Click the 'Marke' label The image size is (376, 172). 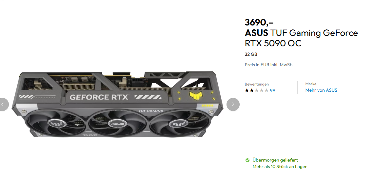[x=311, y=84]
